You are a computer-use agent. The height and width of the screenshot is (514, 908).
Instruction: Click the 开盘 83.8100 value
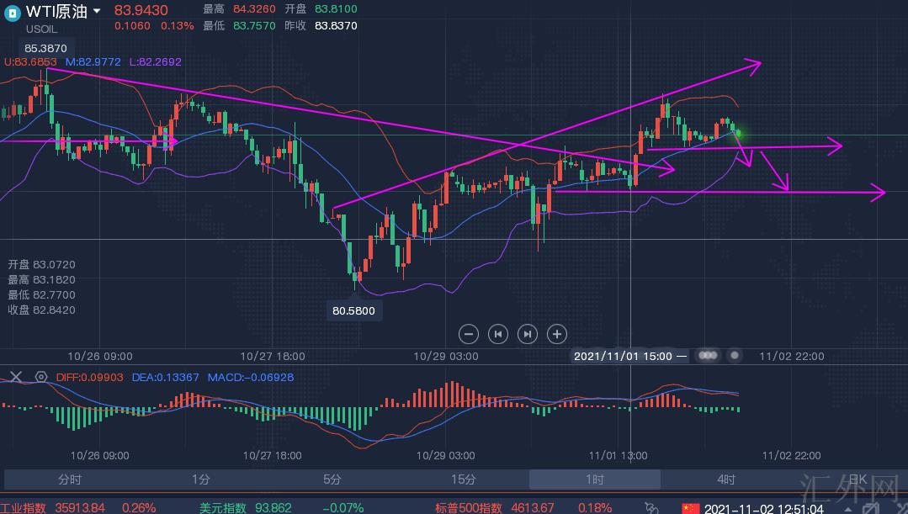[x=336, y=9]
